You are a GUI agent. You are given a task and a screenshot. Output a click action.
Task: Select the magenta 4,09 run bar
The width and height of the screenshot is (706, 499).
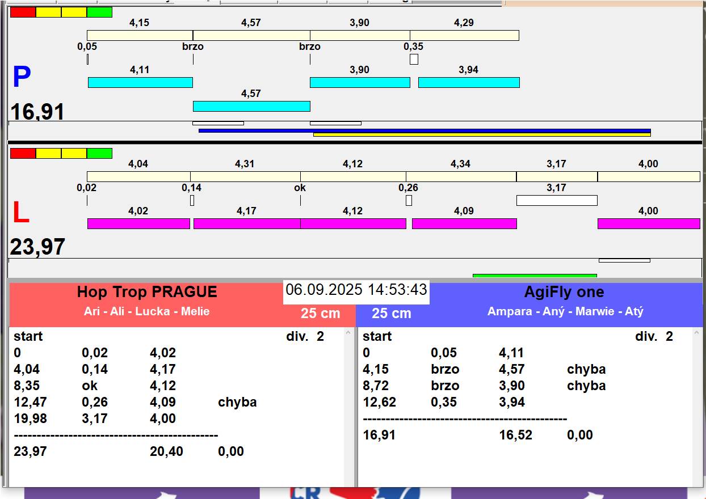tap(464, 223)
